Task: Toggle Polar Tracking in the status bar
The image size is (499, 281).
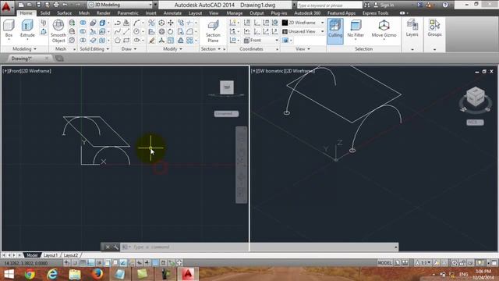Action: 99,263
